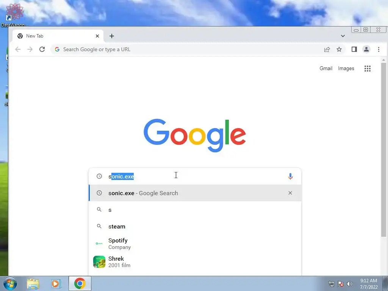Click the Google icon in address bar
The width and height of the screenshot is (388, 291).
point(57,49)
